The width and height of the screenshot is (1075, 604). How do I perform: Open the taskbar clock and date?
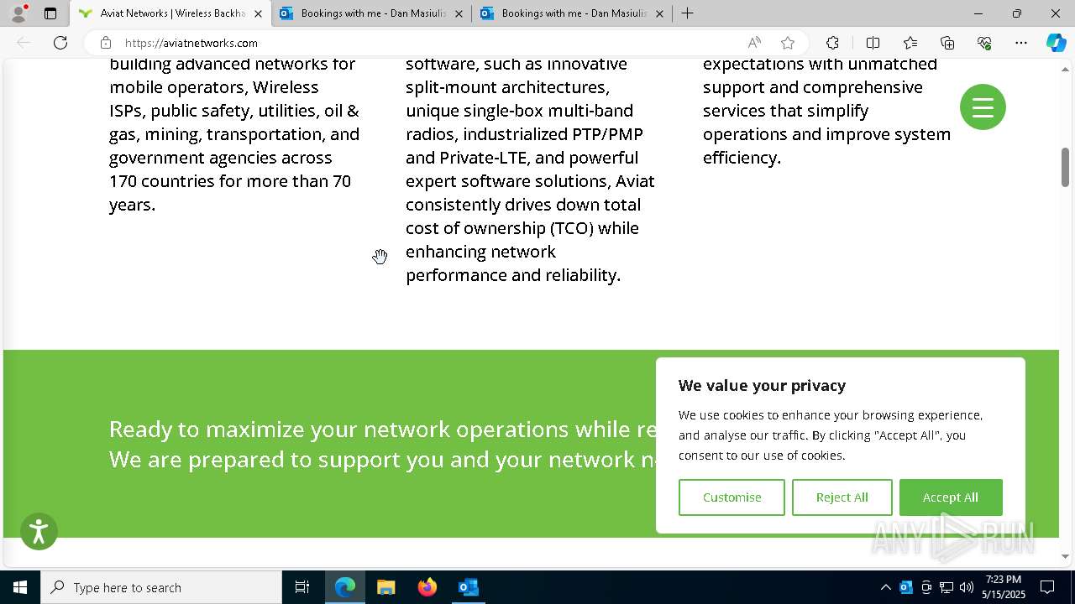[1004, 587]
